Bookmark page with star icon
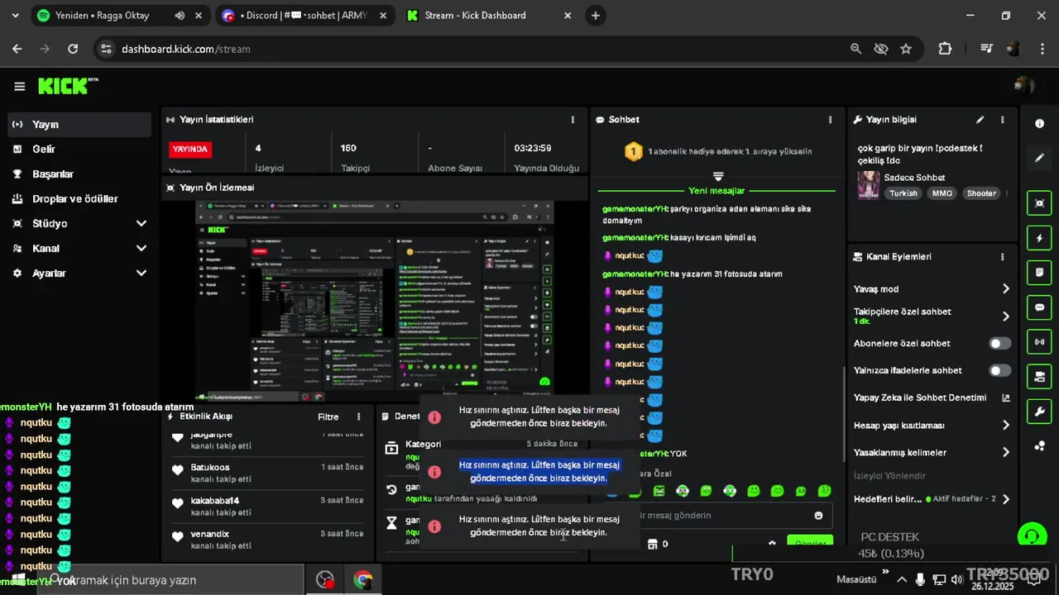Screen dimensions: 1059x595 (x=906, y=49)
